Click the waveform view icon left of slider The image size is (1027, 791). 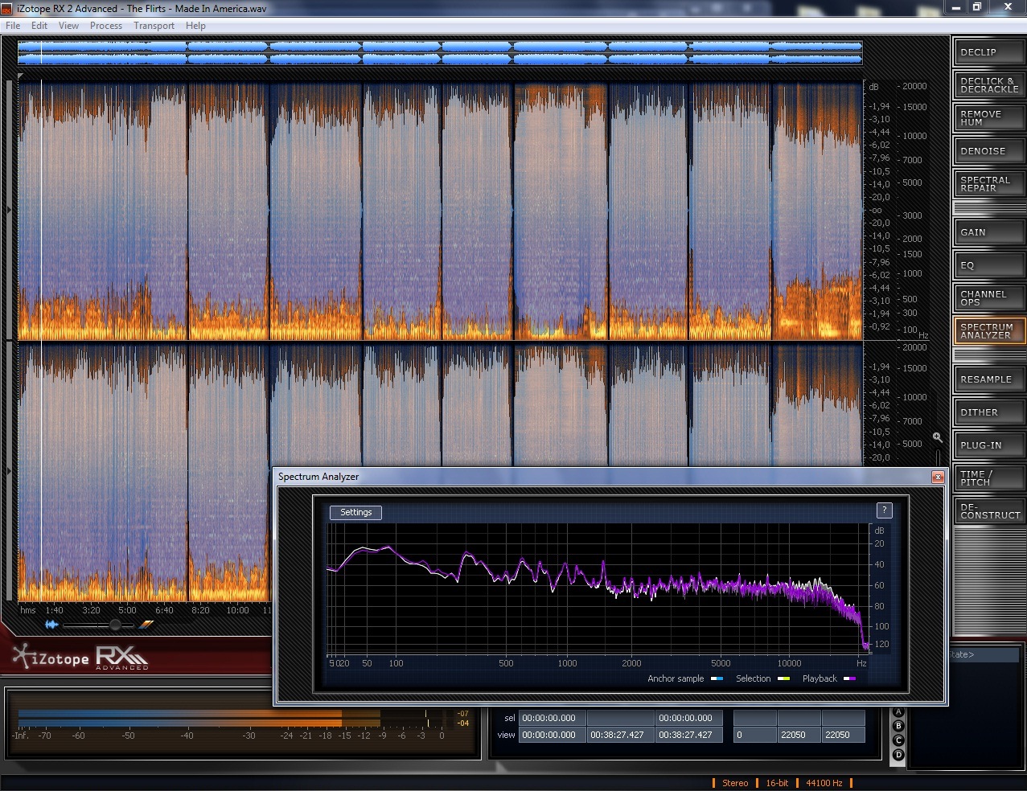coord(52,625)
